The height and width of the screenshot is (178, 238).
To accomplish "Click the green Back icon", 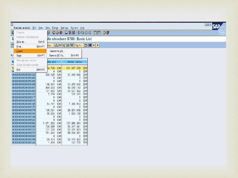I will [54, 33].
